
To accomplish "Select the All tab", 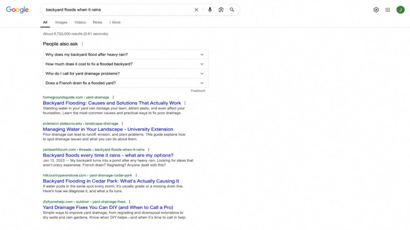I will point(45,22).
